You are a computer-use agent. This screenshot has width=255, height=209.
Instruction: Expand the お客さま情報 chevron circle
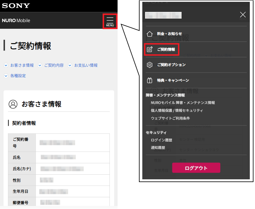[x=6, y=65]
